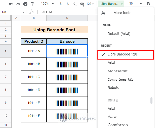Open the 123 number format dropdown
The image size is (155, 128).
click(x=90, y=4)
